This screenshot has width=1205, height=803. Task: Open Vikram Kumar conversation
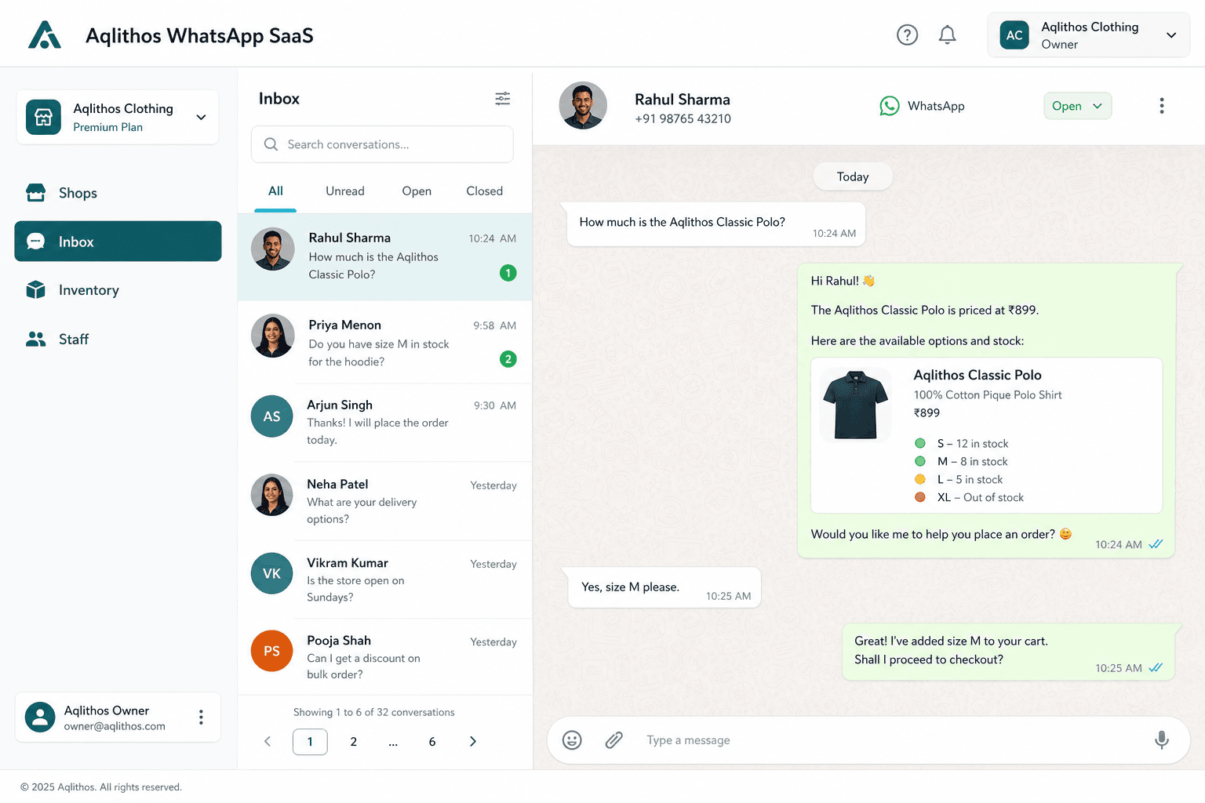coord(384,580)
